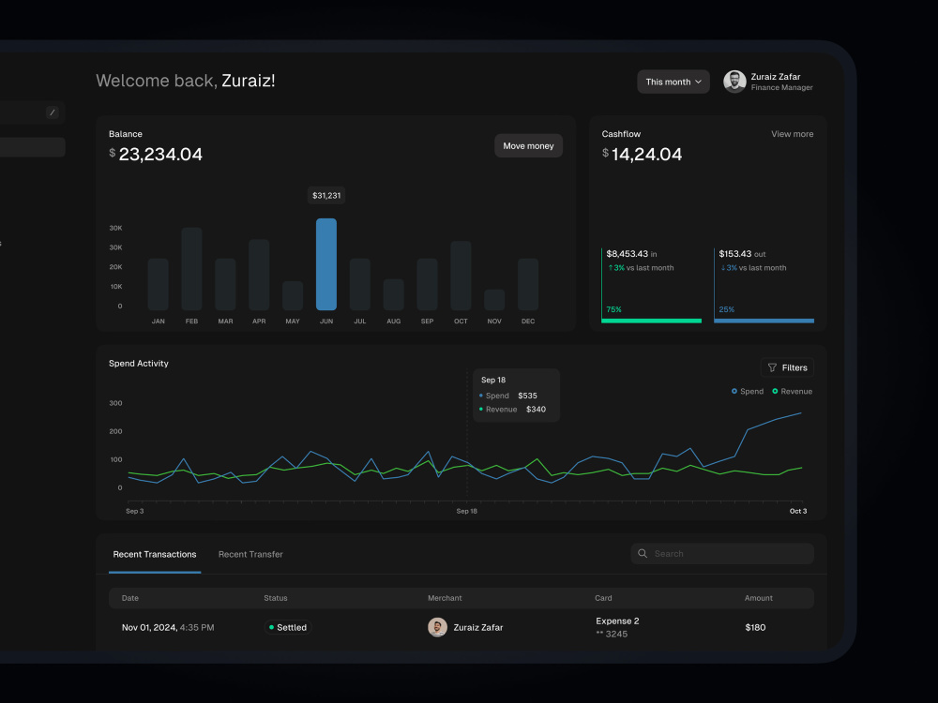Select the highlighted JUN balance bar
The height and width of the screenshot is (703, 938).
tap(326, 264)
